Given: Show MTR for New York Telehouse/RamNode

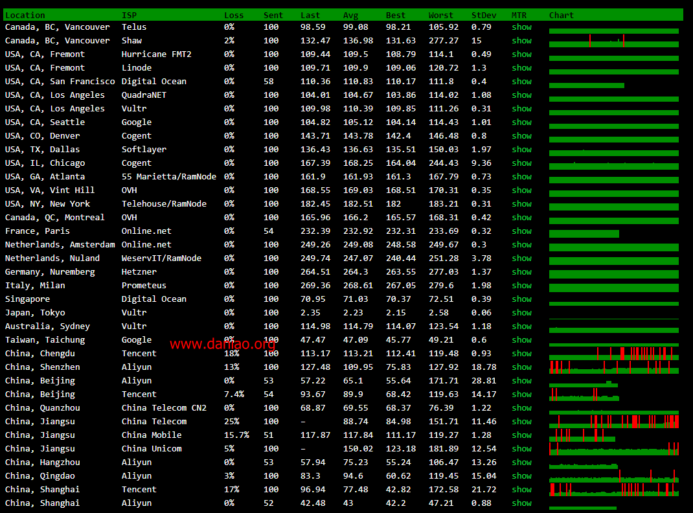Looking at the screenshot, I should tap(521, 203).
